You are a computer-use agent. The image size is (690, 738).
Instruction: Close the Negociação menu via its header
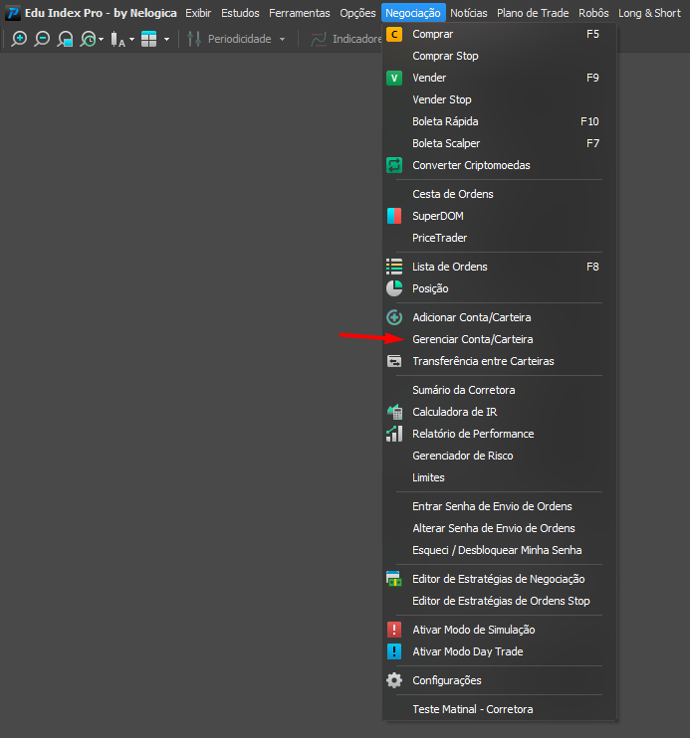(x=413, y=13)
